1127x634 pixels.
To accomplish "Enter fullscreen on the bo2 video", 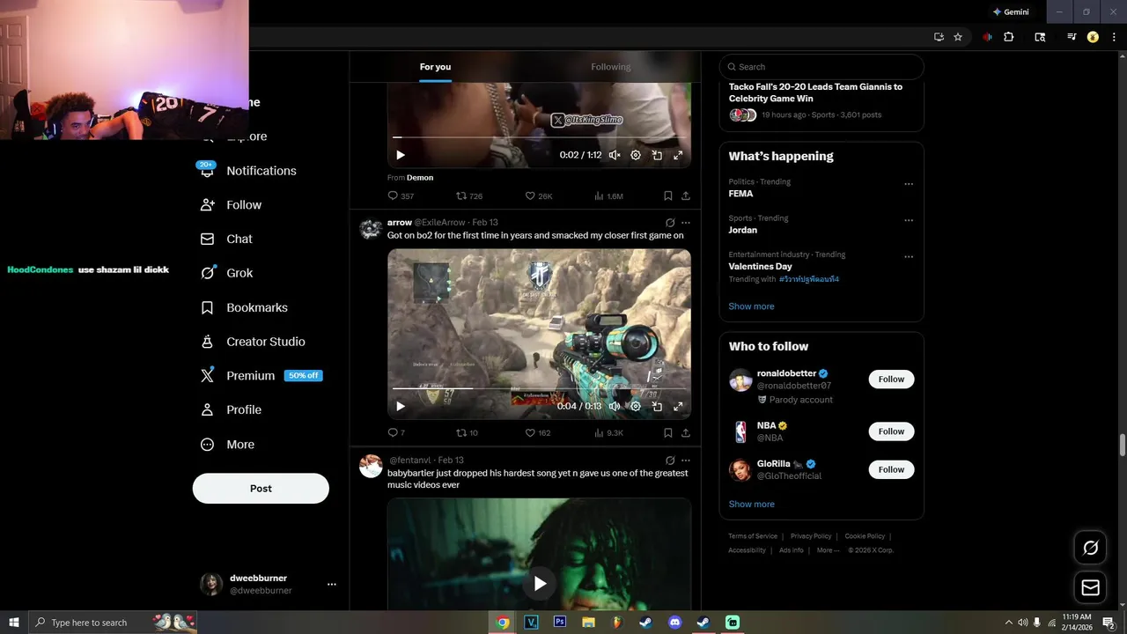I will (x=678, y=406).
